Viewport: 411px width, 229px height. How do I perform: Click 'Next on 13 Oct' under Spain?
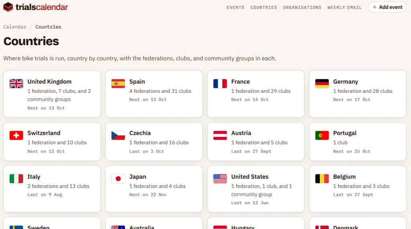(x=148, y=100)
